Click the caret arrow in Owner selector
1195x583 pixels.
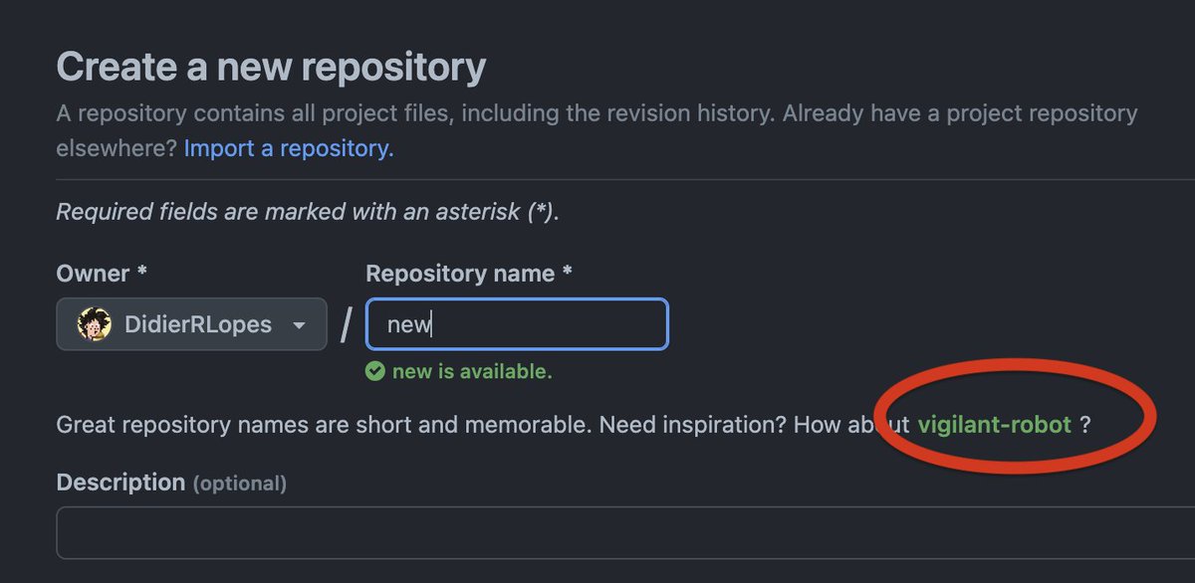(298, 325)
